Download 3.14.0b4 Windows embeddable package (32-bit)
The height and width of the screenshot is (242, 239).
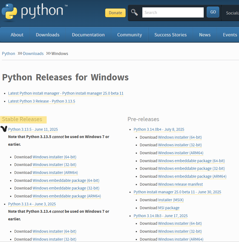tap(191, 168)
